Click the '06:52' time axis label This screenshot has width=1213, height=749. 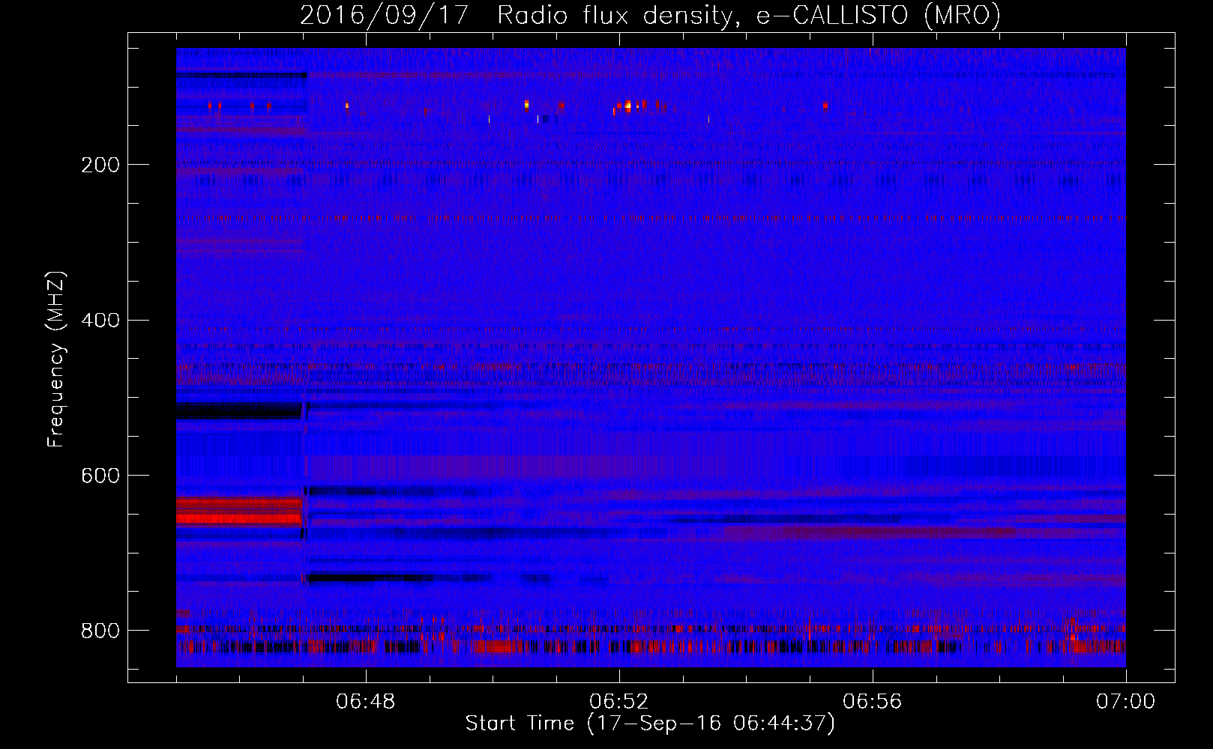point(619,702)
